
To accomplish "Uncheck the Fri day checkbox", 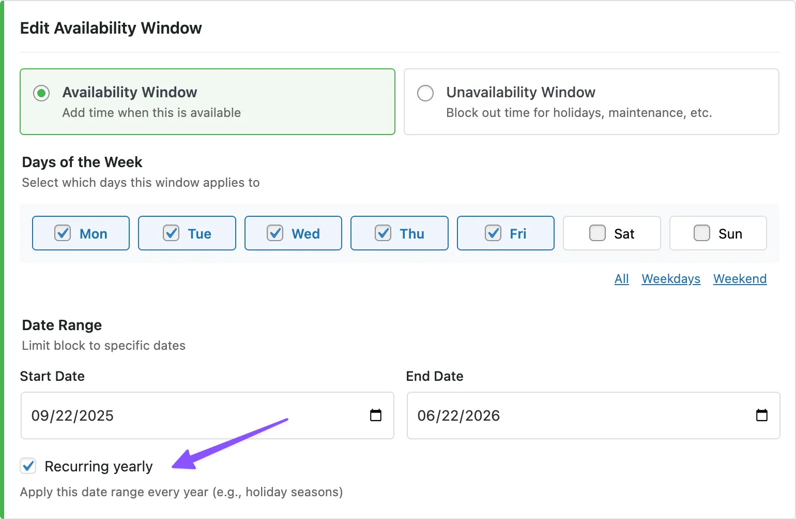I will point(493,233).
